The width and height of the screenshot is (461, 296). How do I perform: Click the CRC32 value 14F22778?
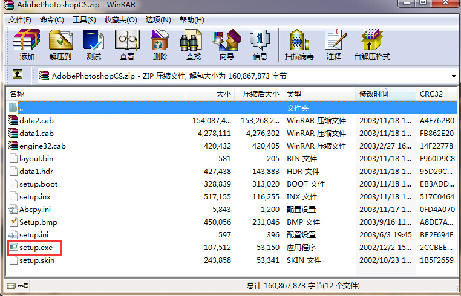point(437,146)
